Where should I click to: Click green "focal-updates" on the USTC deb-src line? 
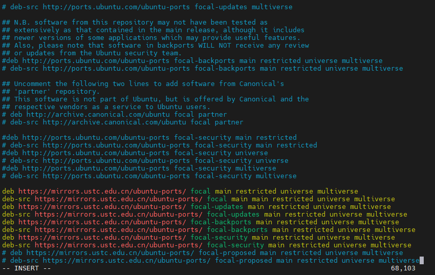(233, 215)
